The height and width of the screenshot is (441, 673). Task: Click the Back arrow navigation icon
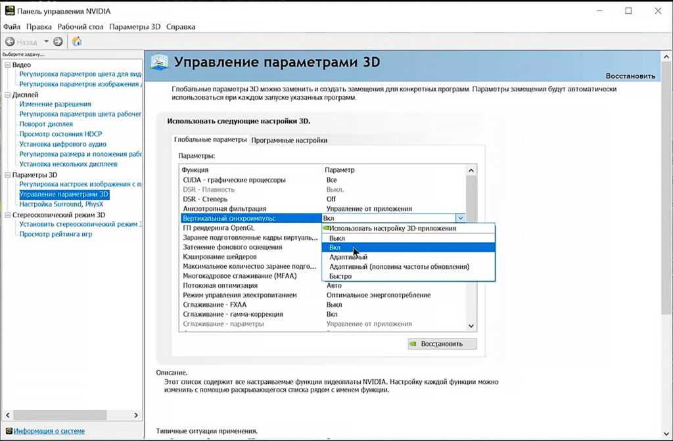pyautogui.click(x=10, y=41)
